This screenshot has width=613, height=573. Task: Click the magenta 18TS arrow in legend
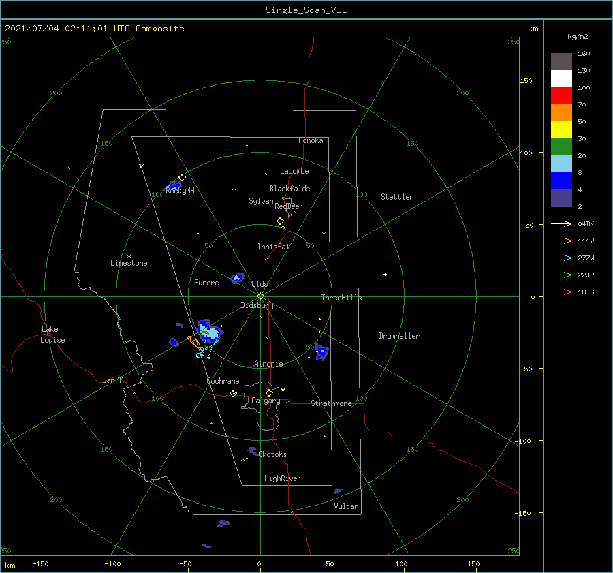561,292
